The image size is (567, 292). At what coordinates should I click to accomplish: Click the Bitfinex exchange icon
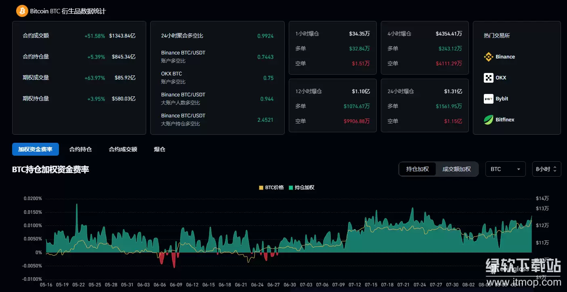coord(489,119)
